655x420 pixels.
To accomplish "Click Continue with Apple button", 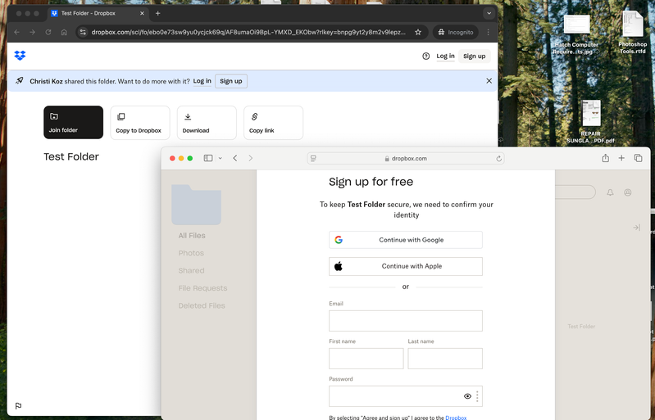I will (x=405, y=266).
